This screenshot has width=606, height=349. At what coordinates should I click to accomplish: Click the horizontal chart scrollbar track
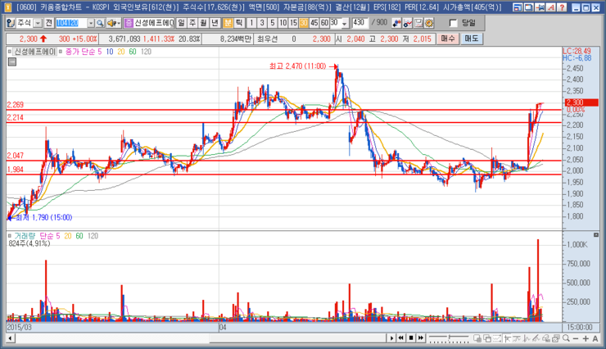201,338
